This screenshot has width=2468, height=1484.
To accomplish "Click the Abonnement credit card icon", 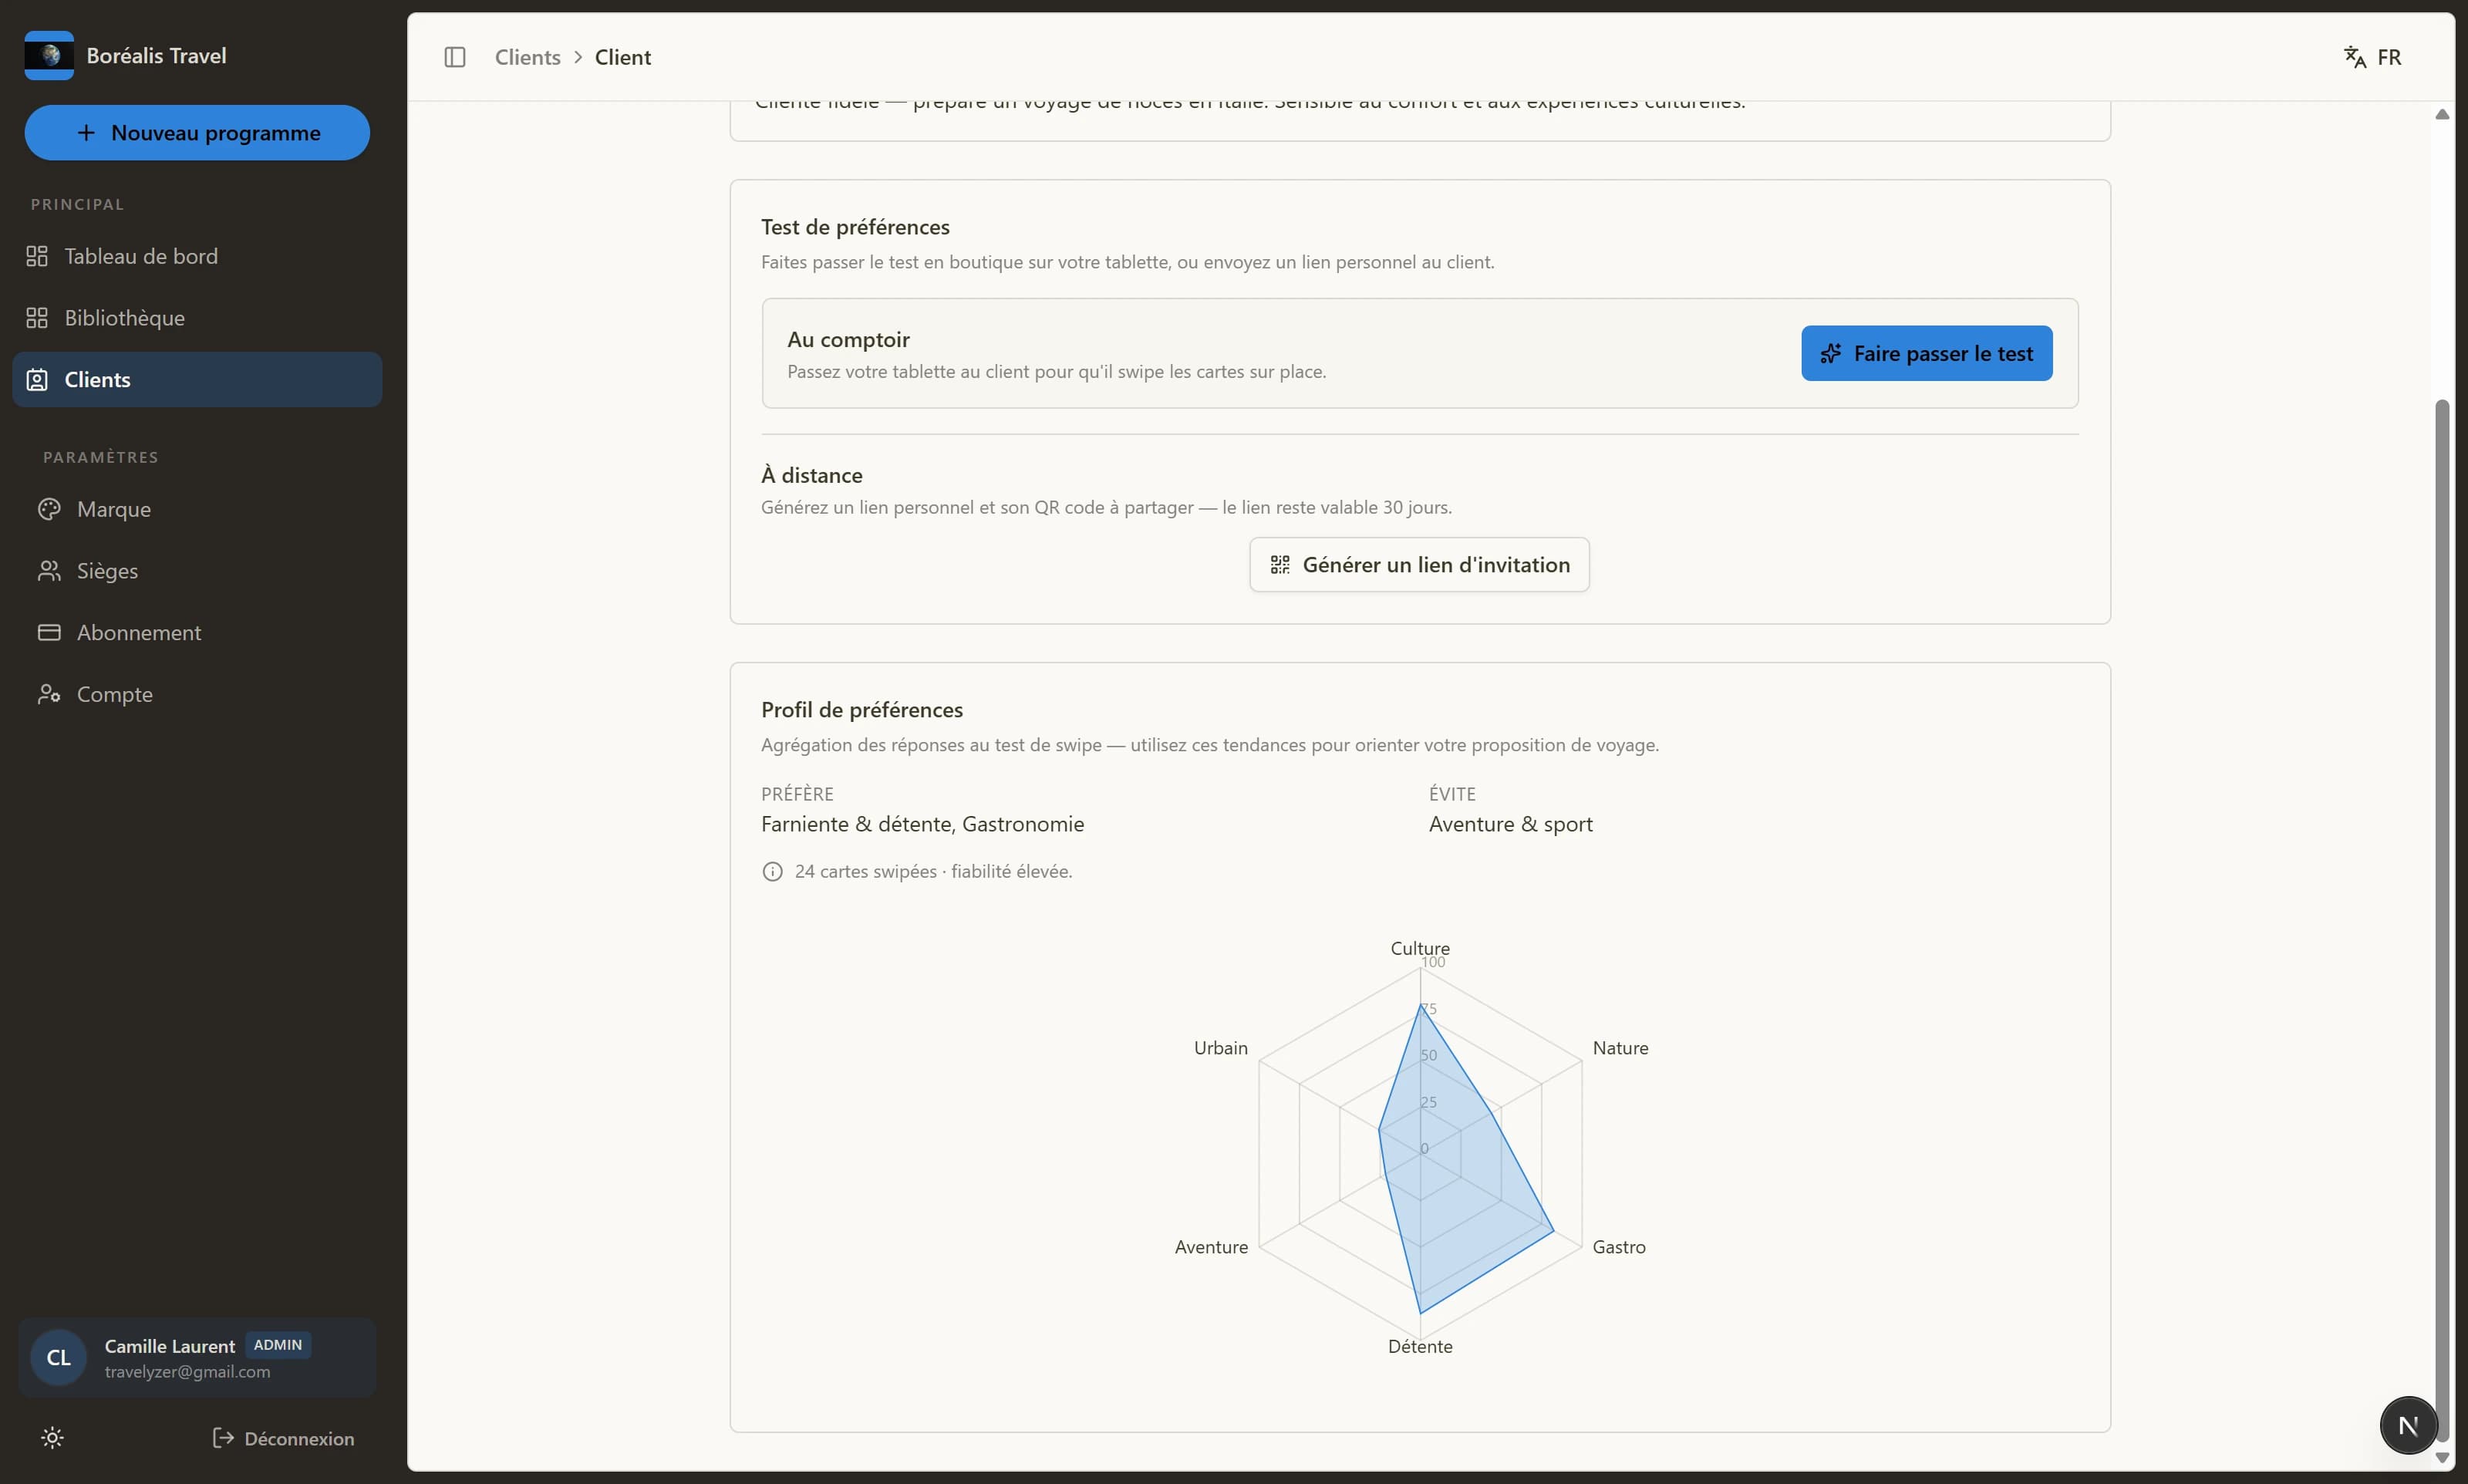I will [x=49, y=633].
